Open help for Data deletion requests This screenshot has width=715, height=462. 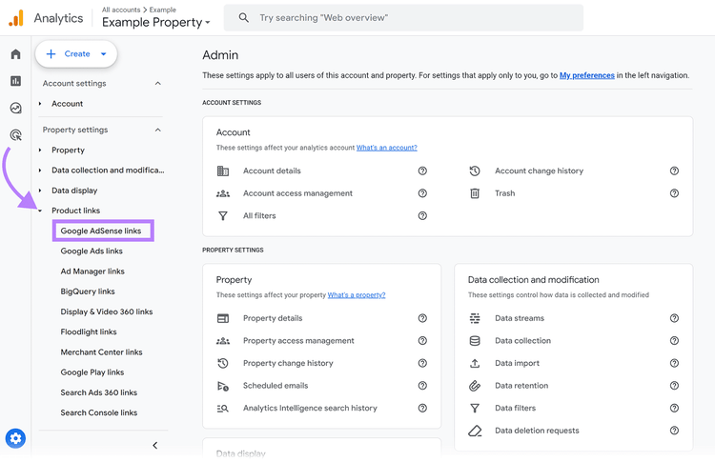point(674,431)
